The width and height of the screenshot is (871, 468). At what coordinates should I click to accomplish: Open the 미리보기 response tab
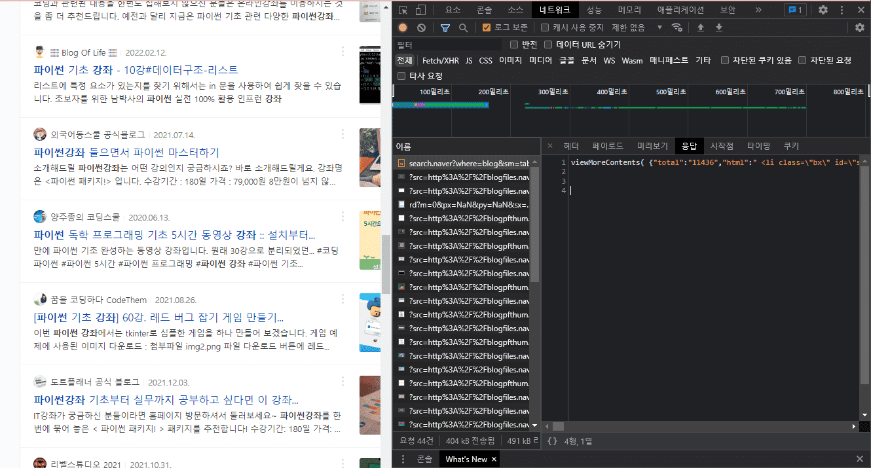(652, 146)
